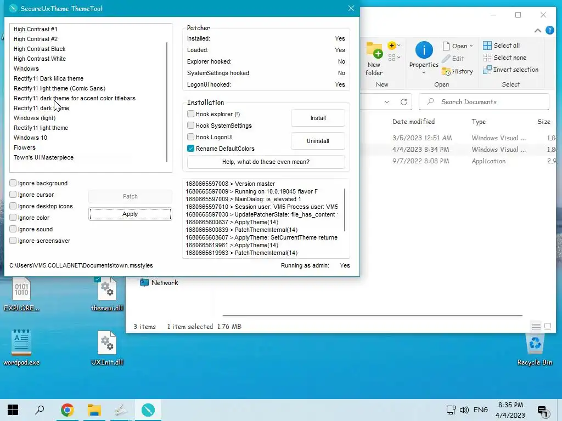Enable Ignore desktop icons option
Screen dimensions: 562x421
(x=13, y=206)
